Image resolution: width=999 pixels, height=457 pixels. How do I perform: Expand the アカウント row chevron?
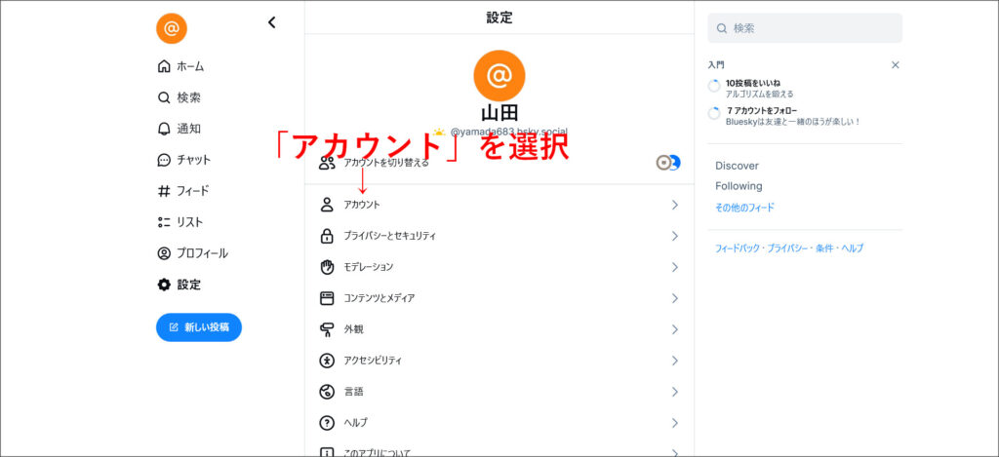click(x=675, y=205)
